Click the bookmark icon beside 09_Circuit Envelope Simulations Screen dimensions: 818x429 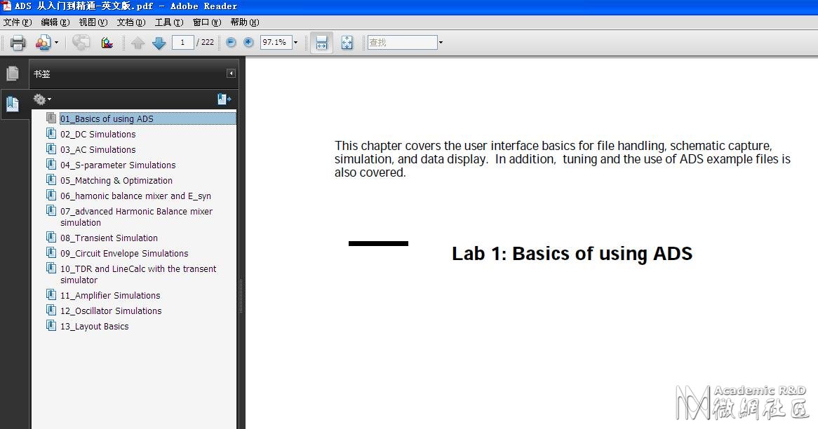51,253
